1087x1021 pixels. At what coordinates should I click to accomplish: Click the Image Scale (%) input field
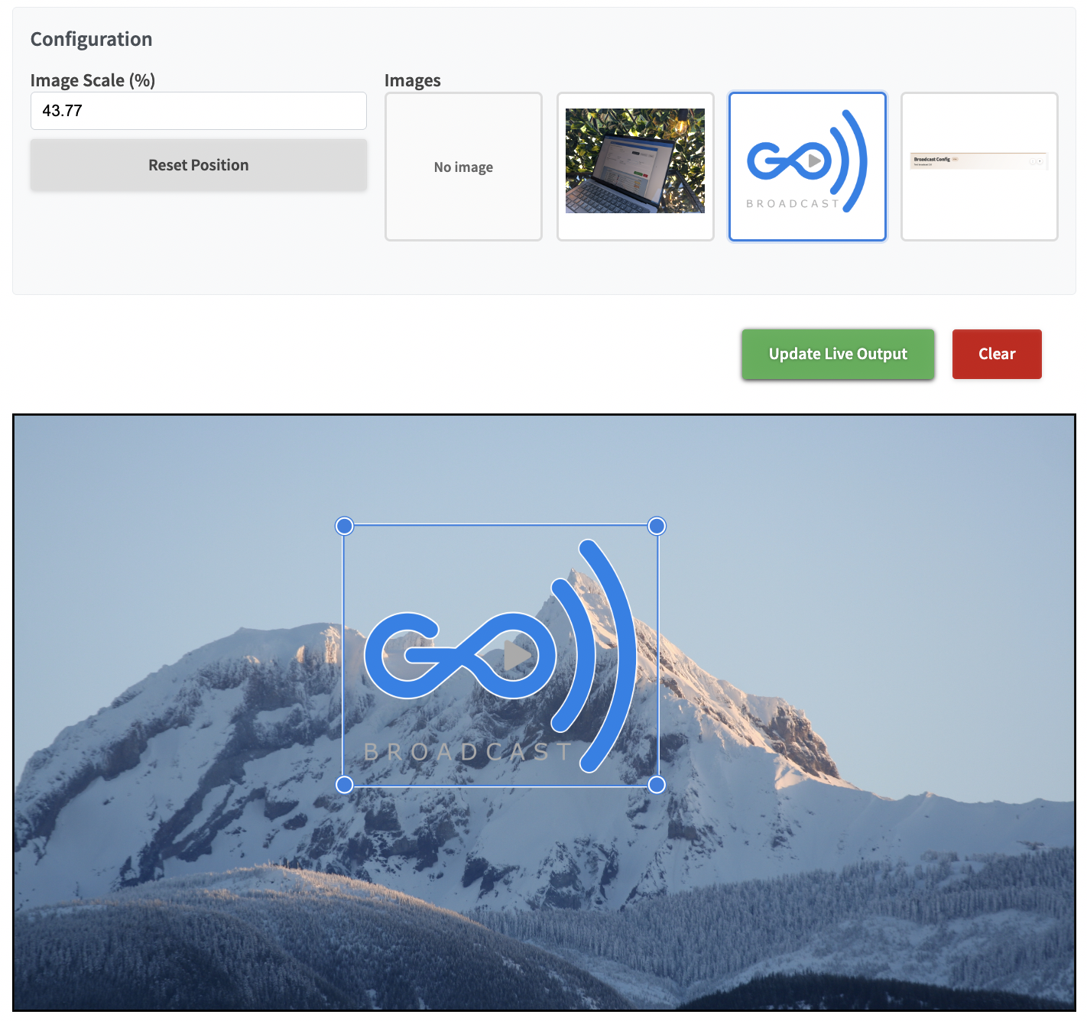(199, 111)
